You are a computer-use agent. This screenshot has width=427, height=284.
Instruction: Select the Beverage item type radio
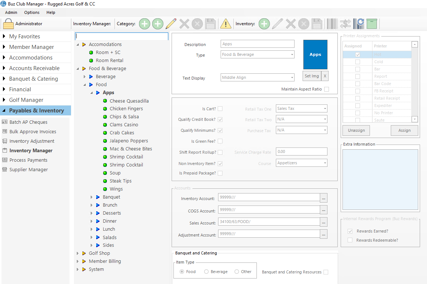[x=206, y=272]
